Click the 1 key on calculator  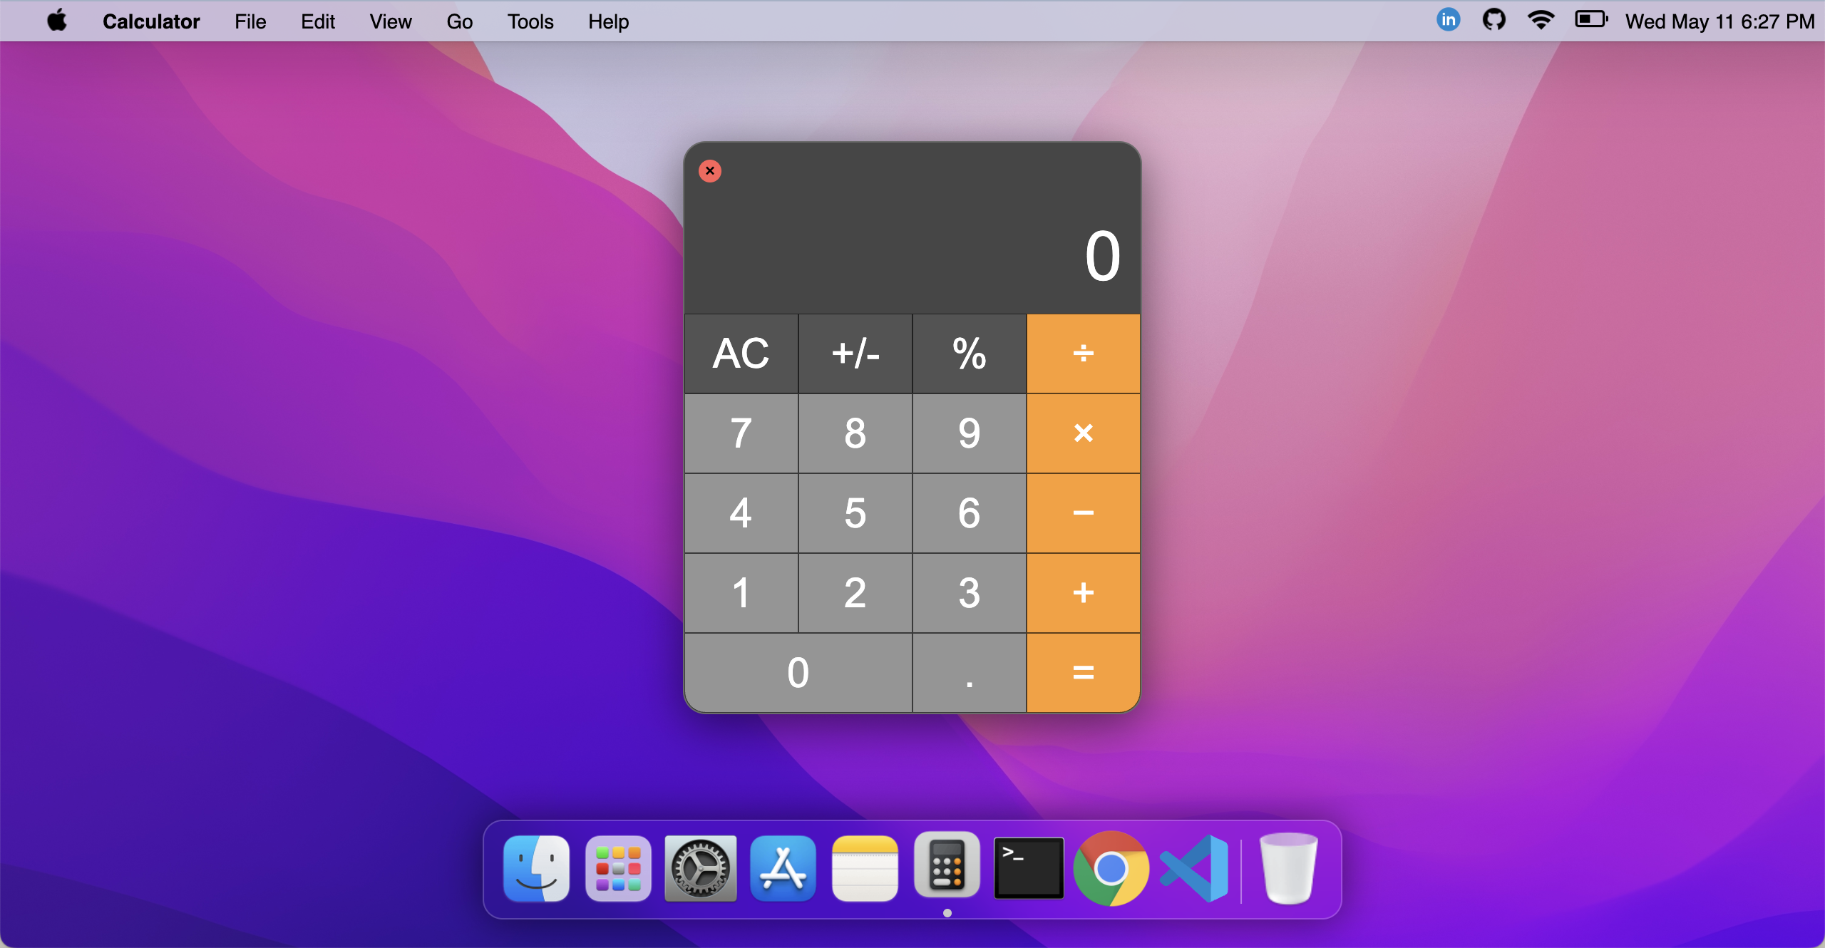pyautogui.click(x=741, y=593)
